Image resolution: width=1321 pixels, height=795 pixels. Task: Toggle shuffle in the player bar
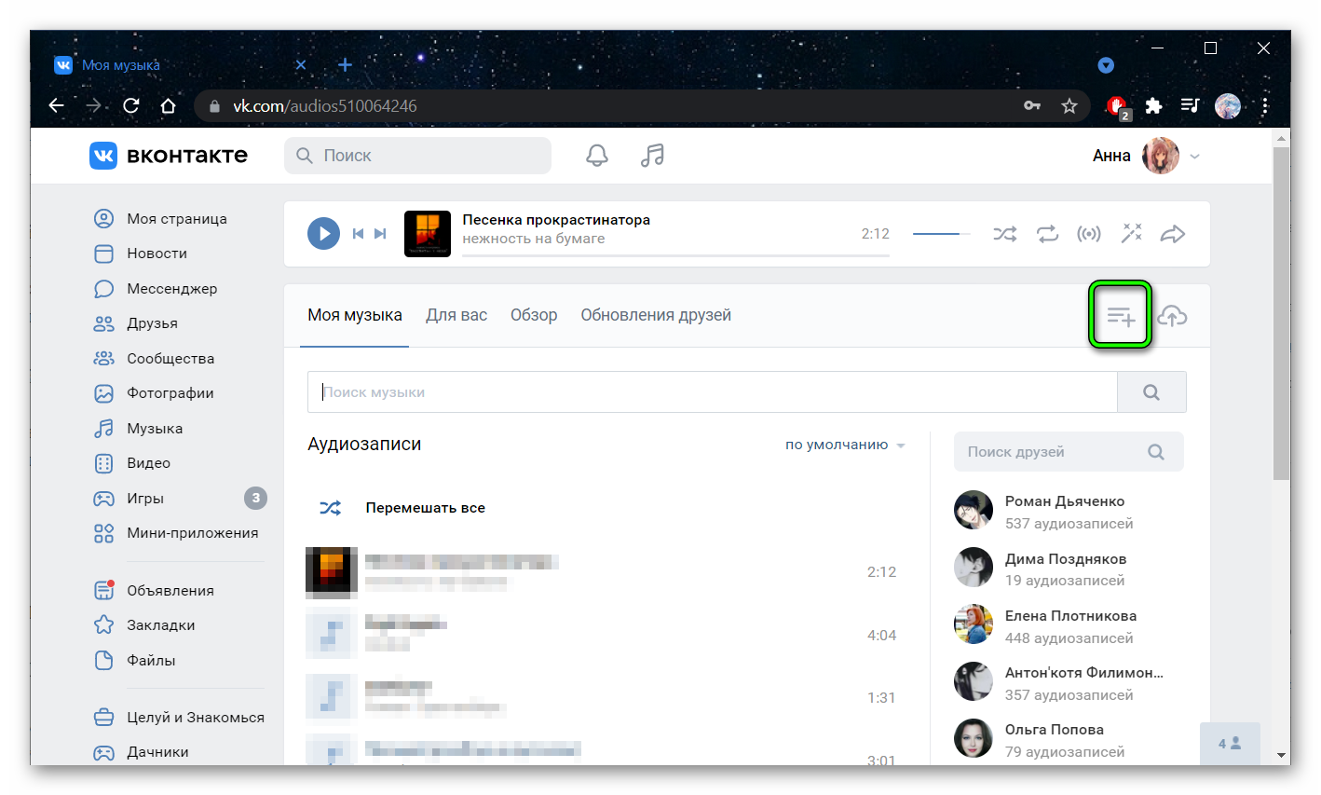pos(1005,234)
